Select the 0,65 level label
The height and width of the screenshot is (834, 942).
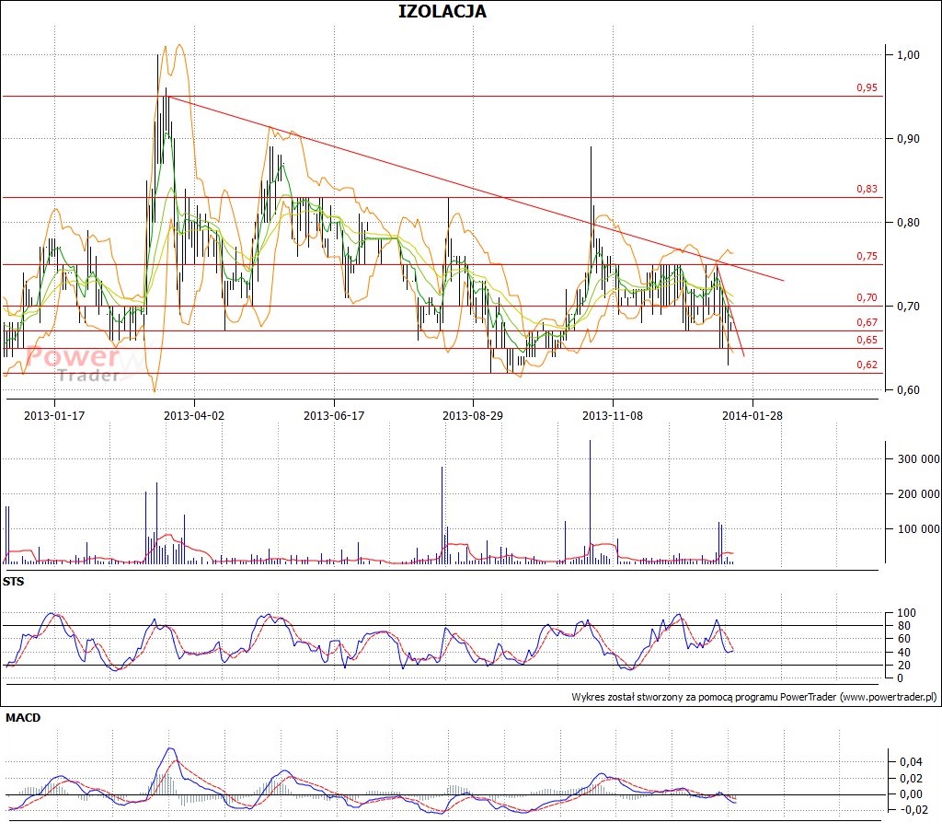coord(867,340)
